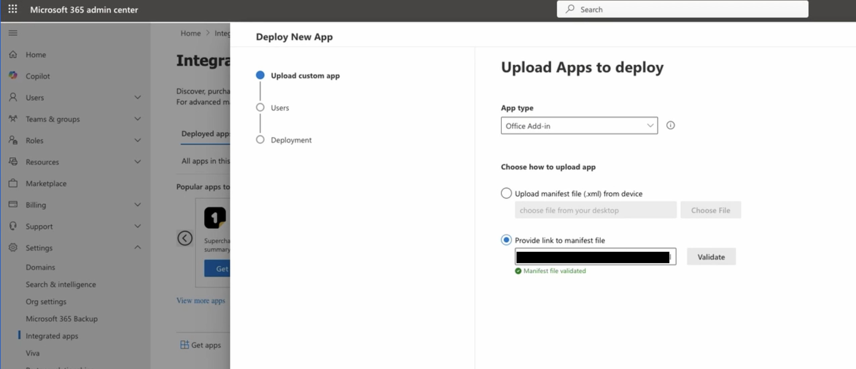Click the top Search box
Screen dimensions: 856x369
[682, 9]
